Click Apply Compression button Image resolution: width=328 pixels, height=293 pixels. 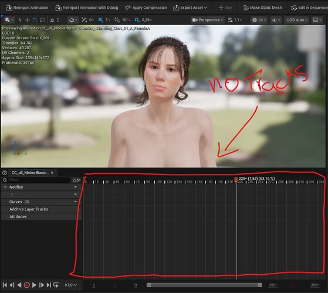[146, 8]
